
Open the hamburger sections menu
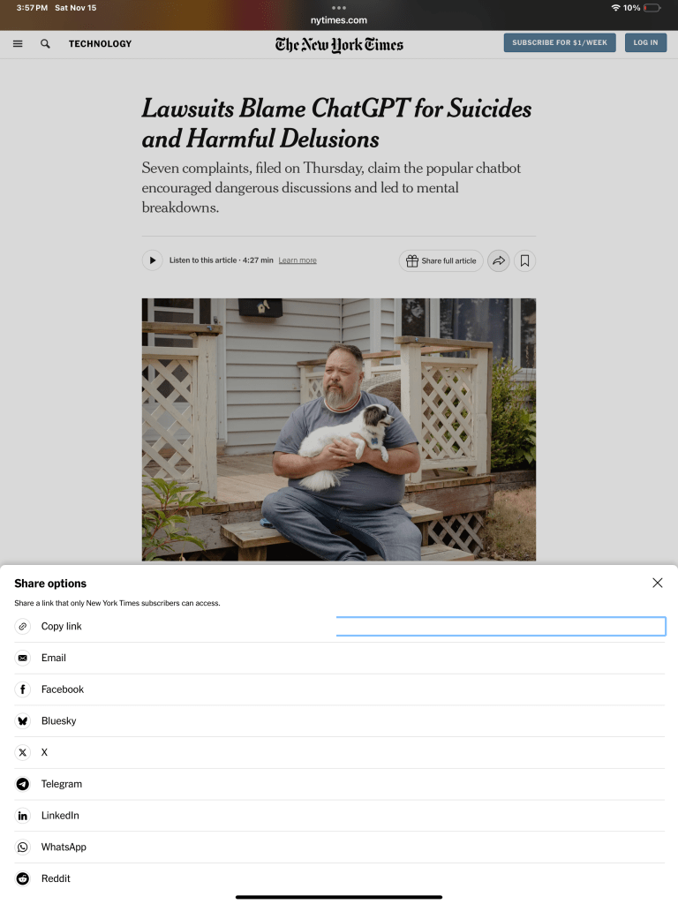18,43
